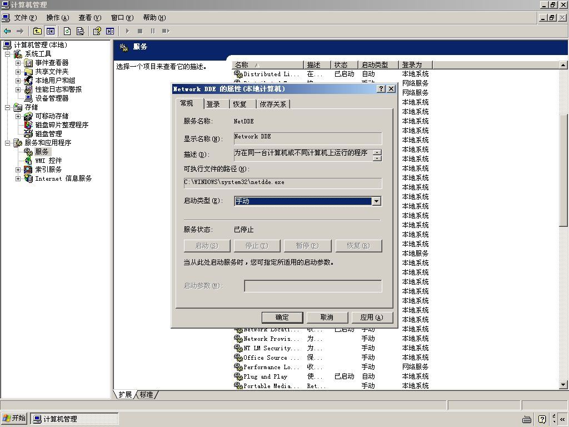Collapse the 存储 tree node

7,107
